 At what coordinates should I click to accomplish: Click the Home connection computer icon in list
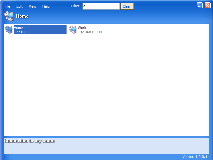tap(9, 30)
